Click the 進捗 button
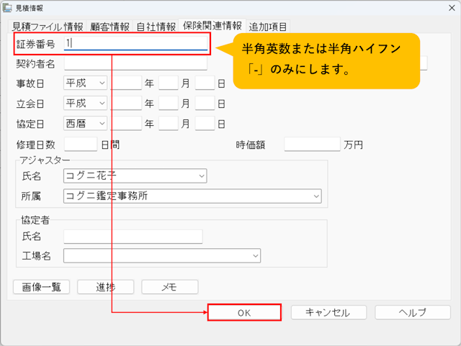Image resolution: width=461 pixels, height=346 pixels. click(105, 287)
